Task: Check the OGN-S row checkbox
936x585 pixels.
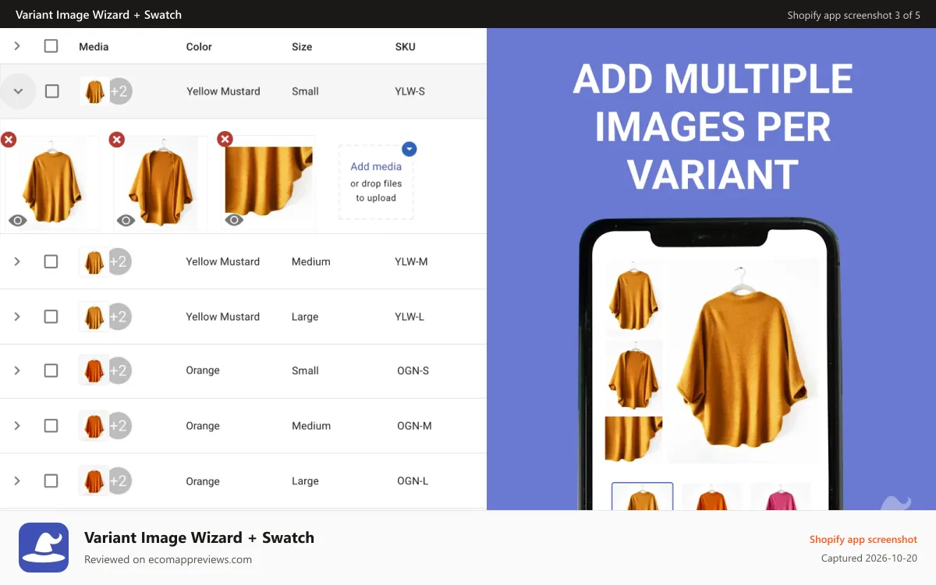Action: pos(51,370)
